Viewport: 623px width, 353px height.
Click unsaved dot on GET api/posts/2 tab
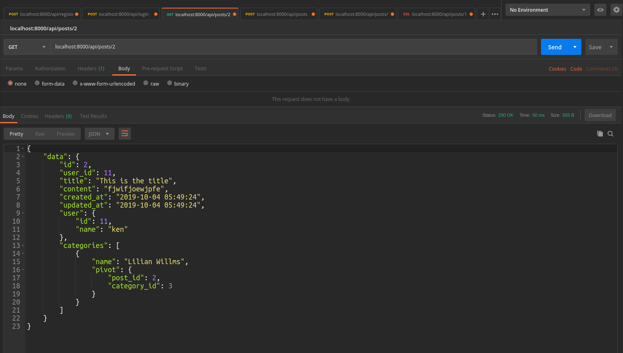pos(235,14)
